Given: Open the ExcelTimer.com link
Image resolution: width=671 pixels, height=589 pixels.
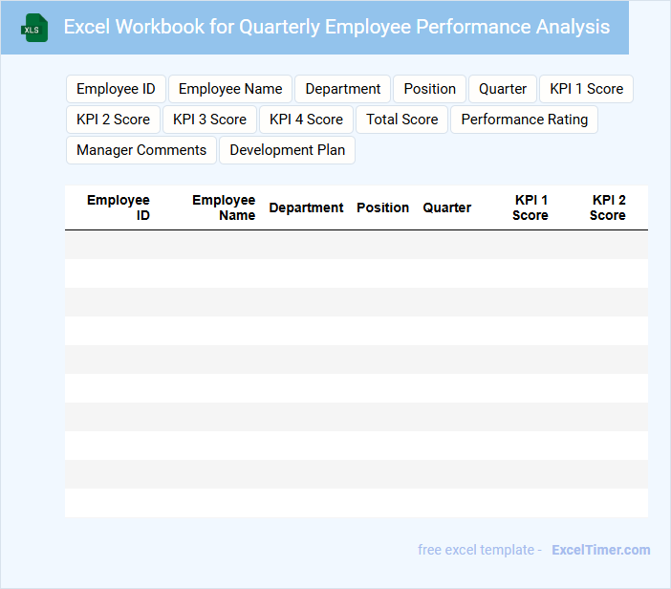Looking at the screenshot, I should [600, 550].
